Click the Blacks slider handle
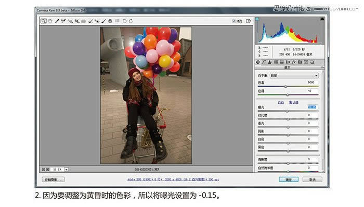The image size is (364, 207). [x=288, y=151]
